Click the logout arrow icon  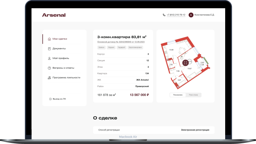click(x=50, y=99)
